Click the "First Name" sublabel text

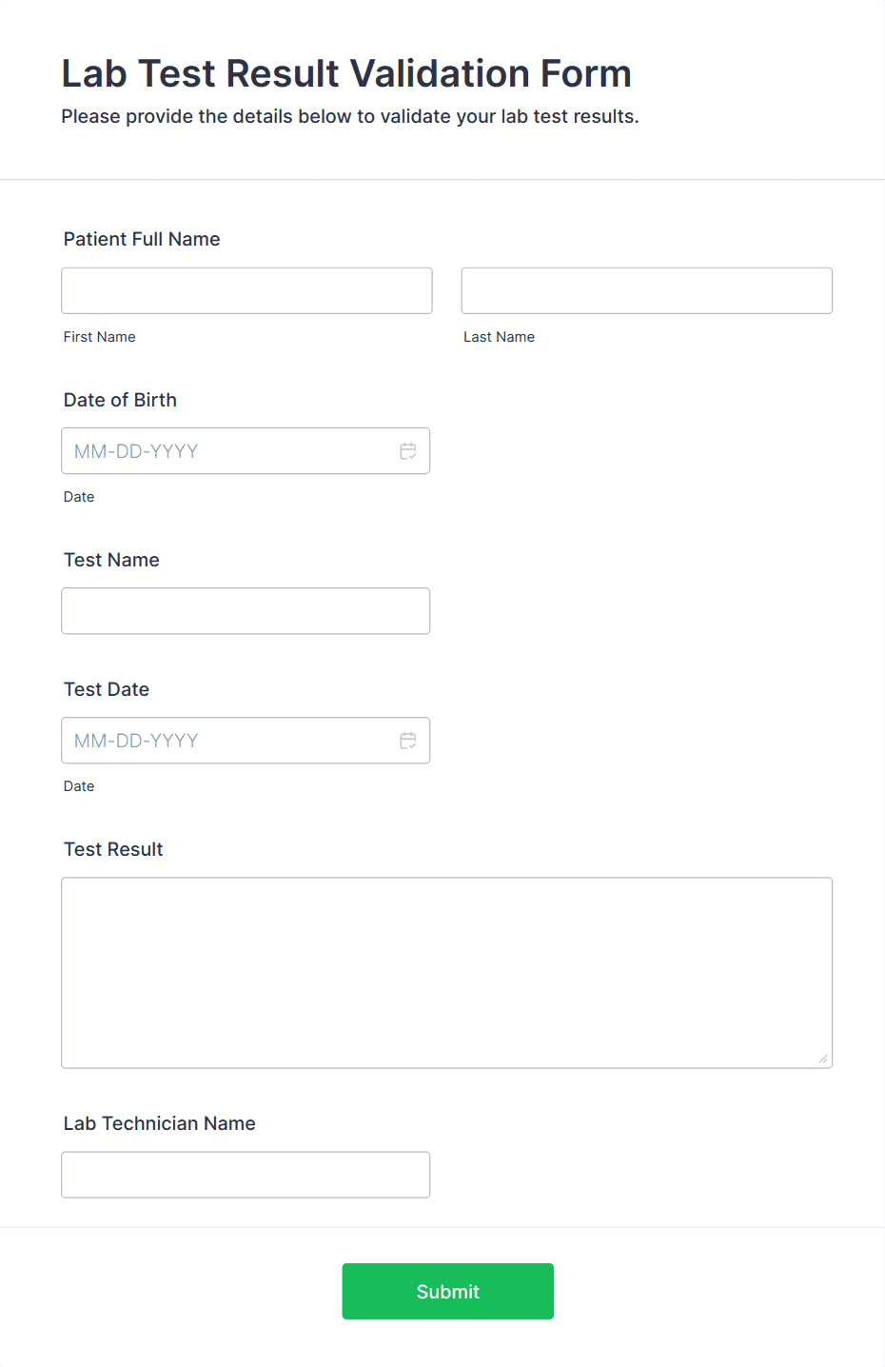point(100,337)
